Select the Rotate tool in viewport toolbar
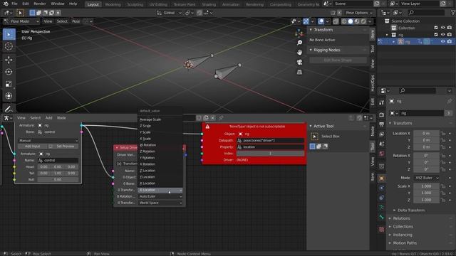This screenshot has width=456, height=256. 9,72
